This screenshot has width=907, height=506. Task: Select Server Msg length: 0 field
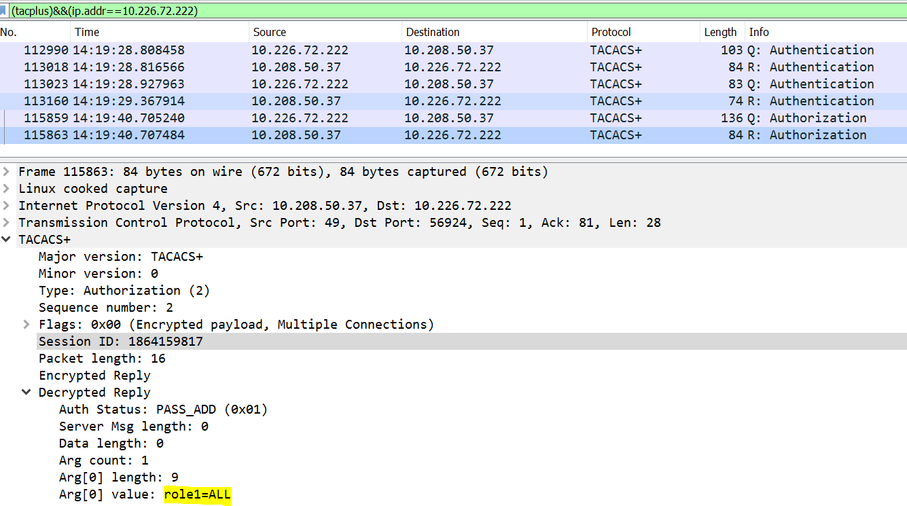pyautogui.click(x=134, y=427)
